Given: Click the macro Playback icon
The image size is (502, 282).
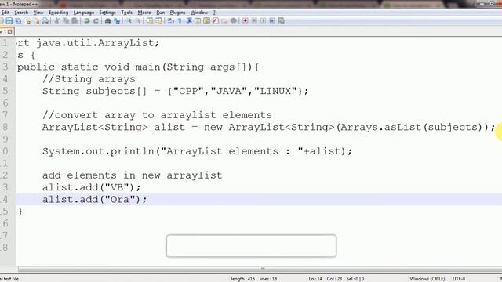Looking at the screenshot, I should 264,21.
